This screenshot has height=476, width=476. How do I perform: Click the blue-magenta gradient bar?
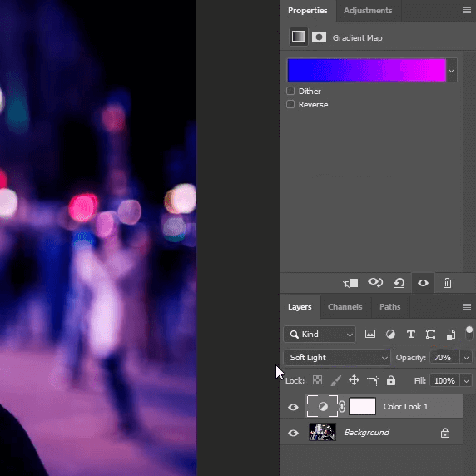tap(367, 71)
